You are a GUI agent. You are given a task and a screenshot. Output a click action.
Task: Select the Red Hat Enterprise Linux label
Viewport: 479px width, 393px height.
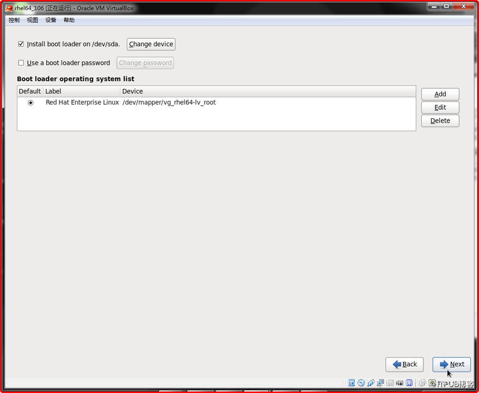pyautogui.click(x=82, y=102)
